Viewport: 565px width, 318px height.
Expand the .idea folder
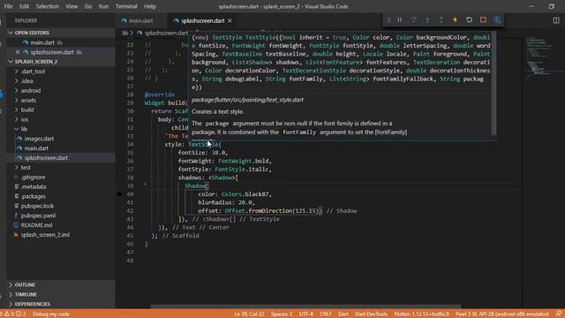pyautogui.click(x=61, y=81)
